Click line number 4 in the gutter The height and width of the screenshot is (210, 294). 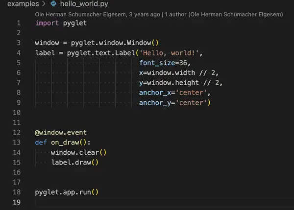click(x=19, y=53)
